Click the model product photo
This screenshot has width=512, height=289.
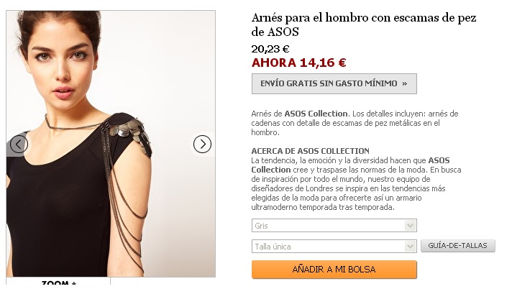(x=111, y=144)
